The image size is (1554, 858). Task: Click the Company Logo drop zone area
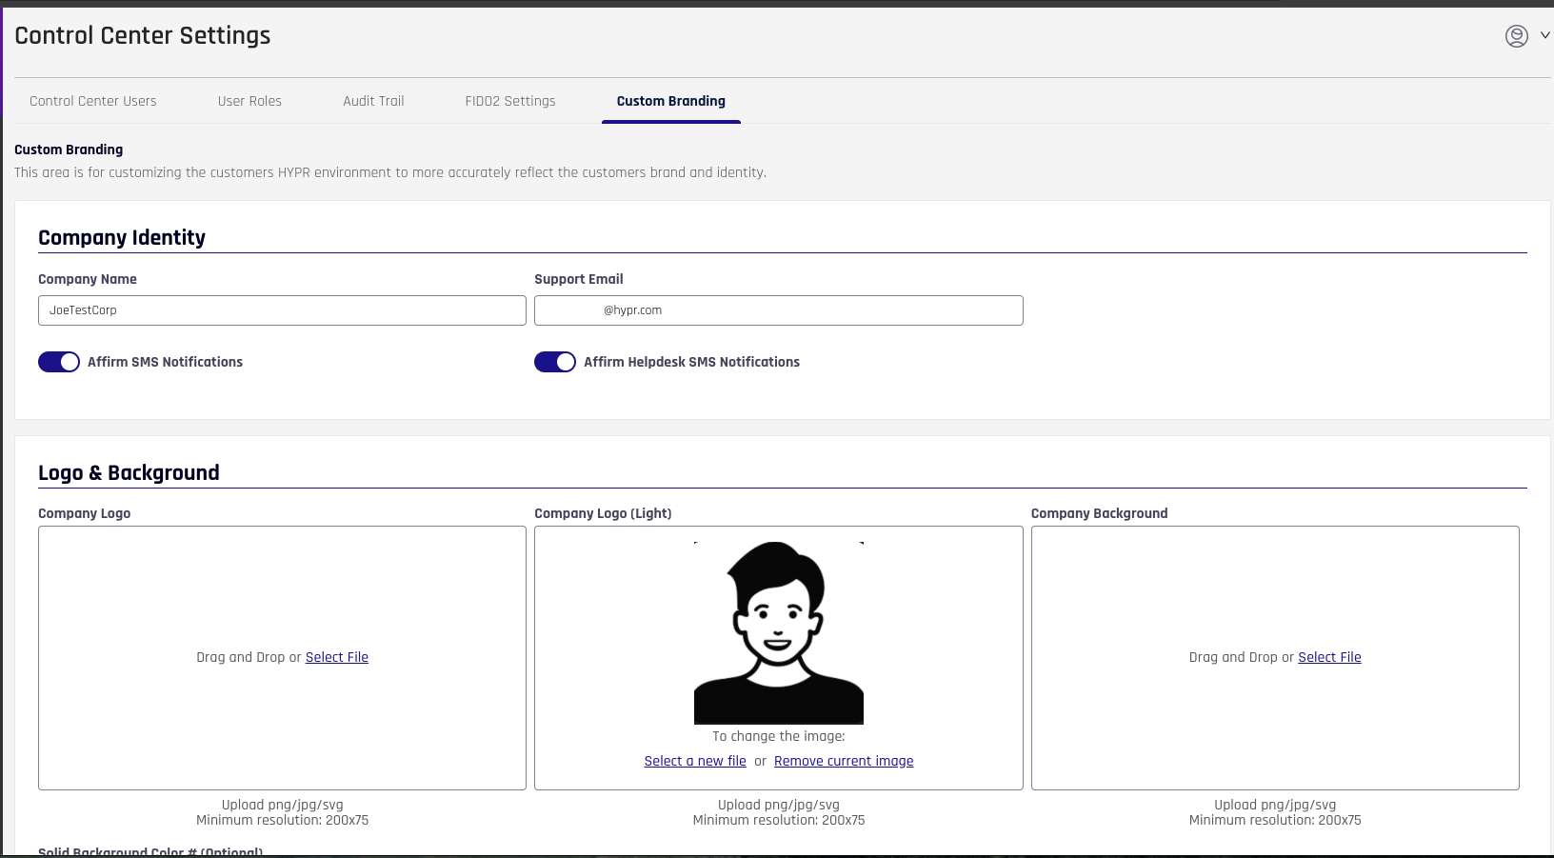click(282, 590)
